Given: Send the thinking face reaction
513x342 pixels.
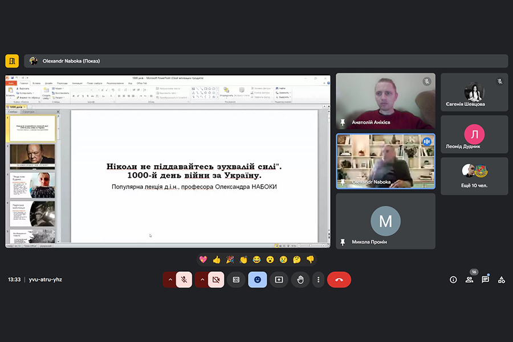Looking at the screenshot, I should pos(297,259).
